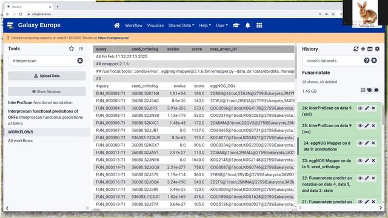Open tool panel view options list icon

coord(81,48)
